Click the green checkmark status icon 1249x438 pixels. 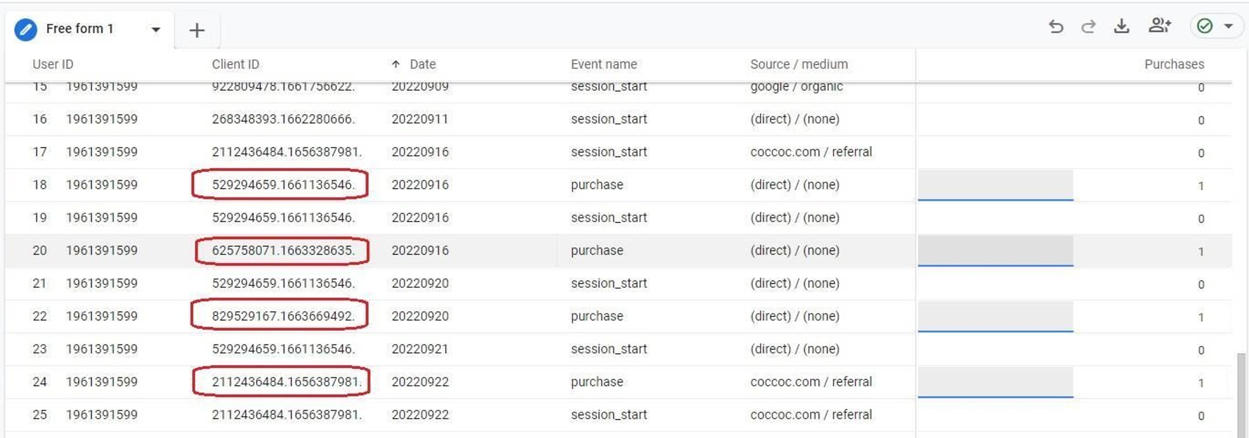coord(1205,26)
